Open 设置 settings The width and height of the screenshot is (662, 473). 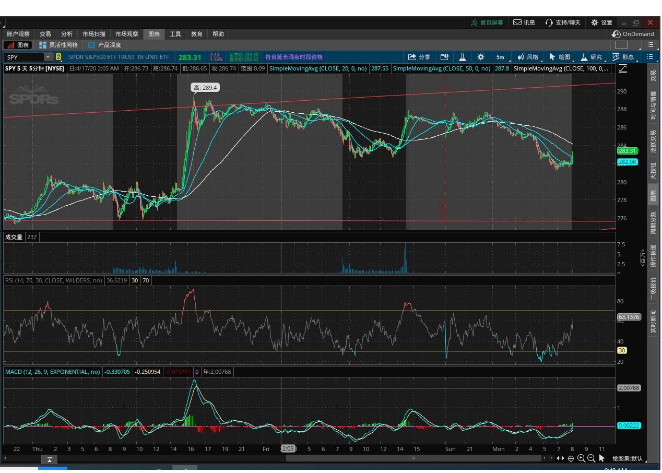pos(601,22)
